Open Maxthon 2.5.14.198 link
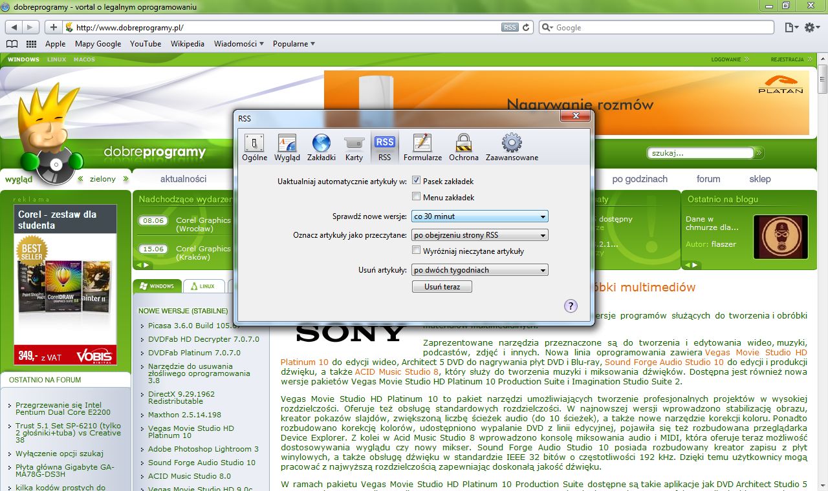The height and width of the screenshot is (491, 828). [184, 415]
